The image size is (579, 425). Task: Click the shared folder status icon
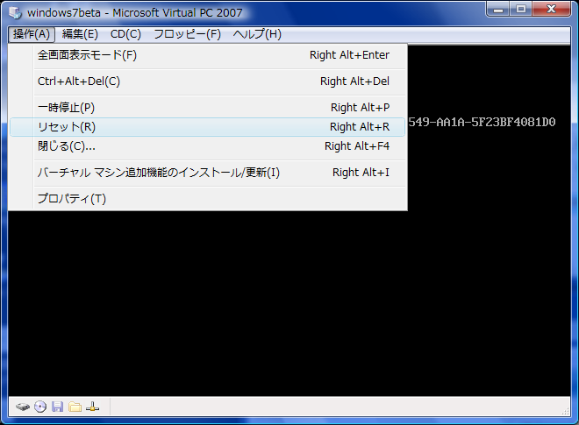pos(75,407)
